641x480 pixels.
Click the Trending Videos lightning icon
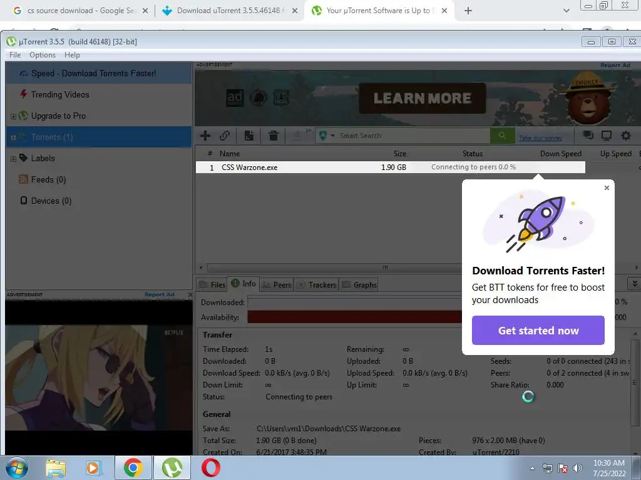24,94
